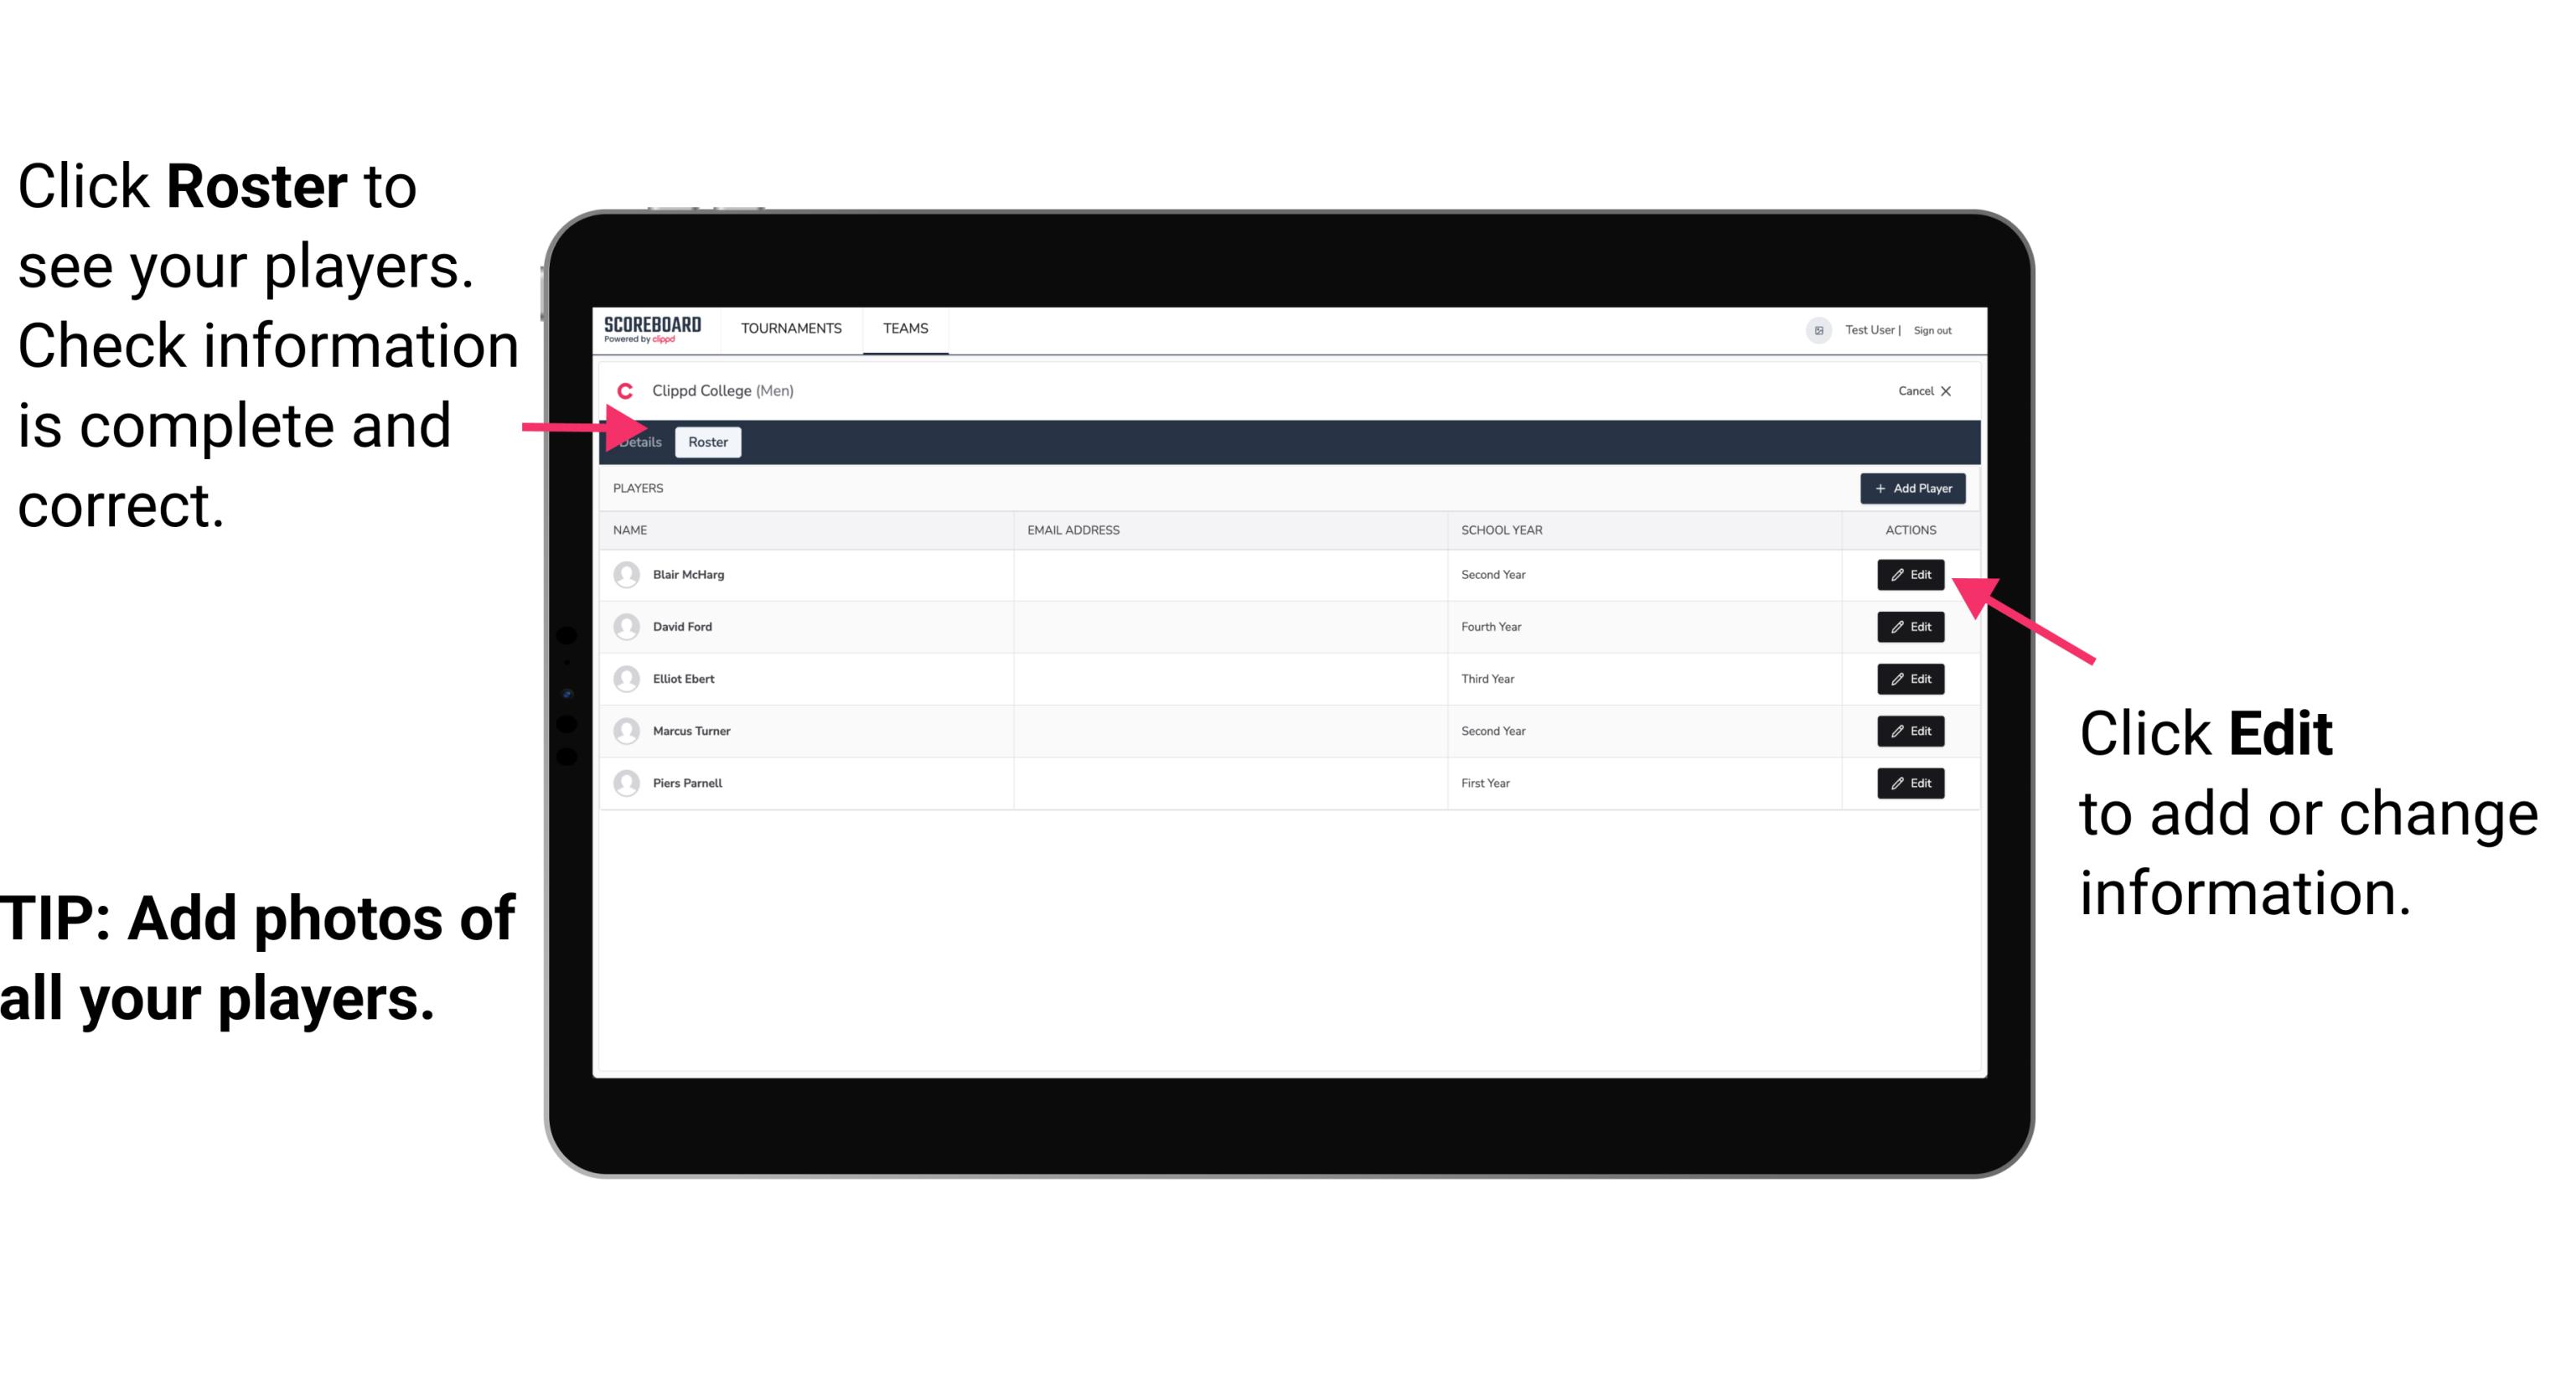
Task: Click the edit icon for Blair McHarg
Action: [1909, 575]
